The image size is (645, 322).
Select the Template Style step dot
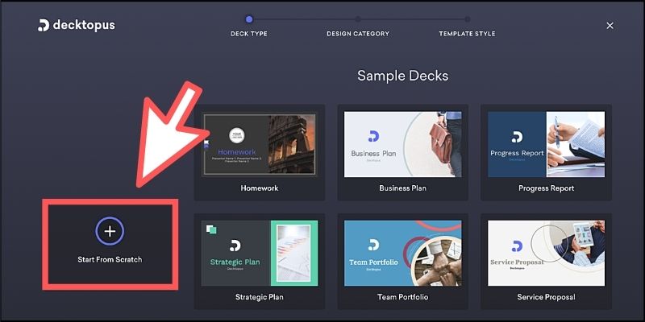click(x=468, y=19)
